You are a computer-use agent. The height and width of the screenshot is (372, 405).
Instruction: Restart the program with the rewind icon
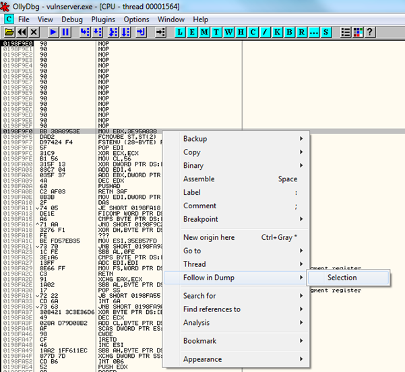(22, 32)
